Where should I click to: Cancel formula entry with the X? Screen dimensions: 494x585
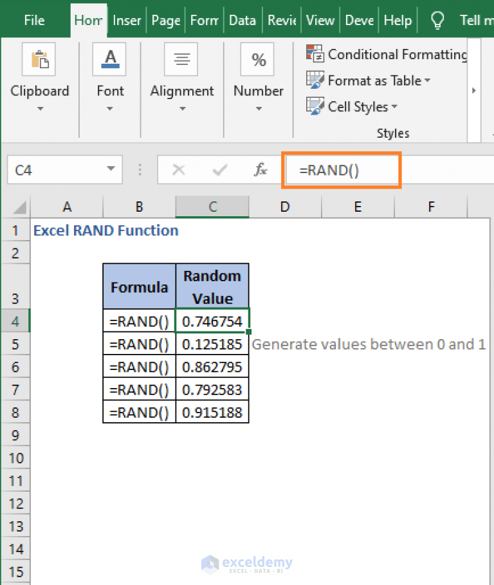(179, 169)
